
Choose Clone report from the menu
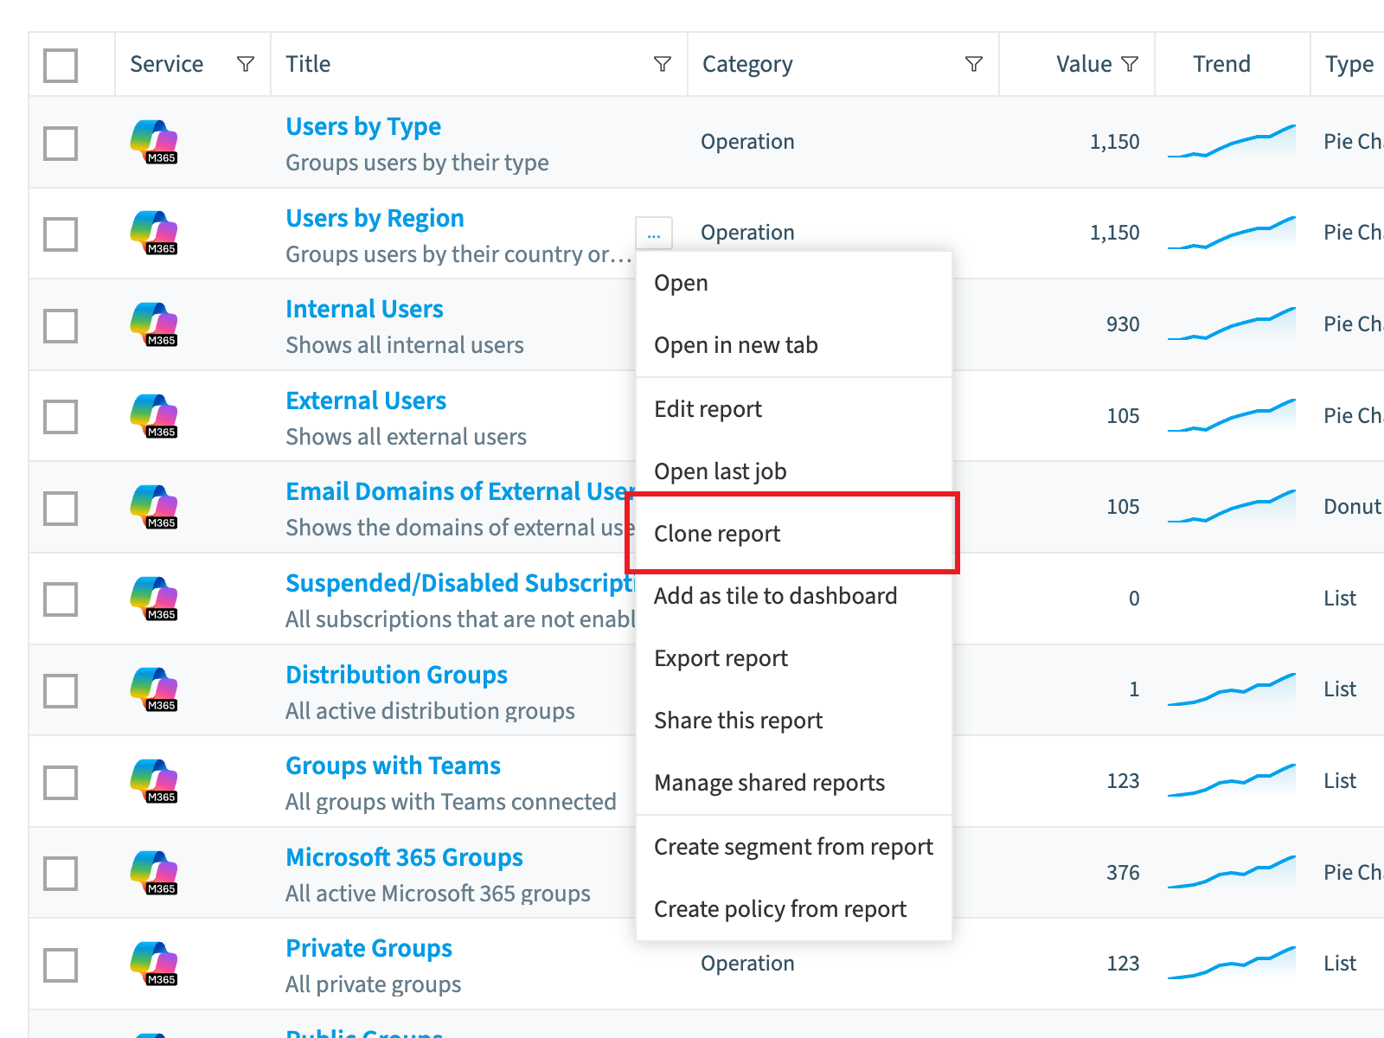point(794,534)
